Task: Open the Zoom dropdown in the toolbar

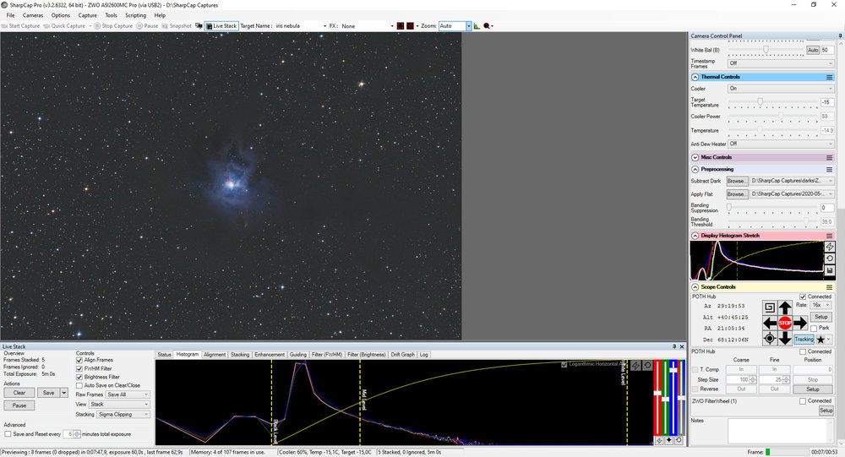Action: (x=466, y=26)
